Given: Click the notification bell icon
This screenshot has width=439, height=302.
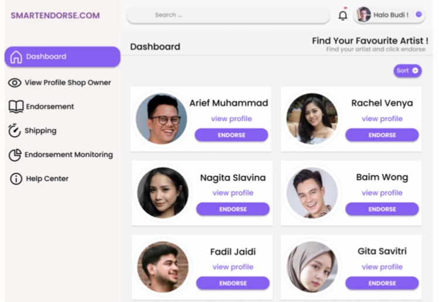Looking at the screenshot, I should (x=343, y=16).
